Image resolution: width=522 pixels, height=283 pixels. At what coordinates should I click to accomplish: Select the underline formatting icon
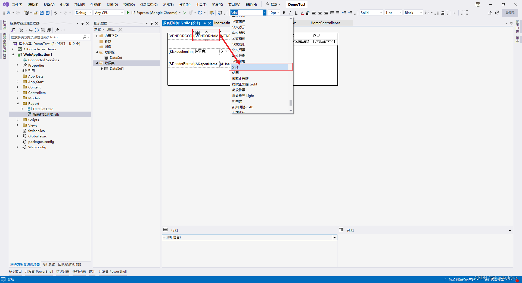296,13
